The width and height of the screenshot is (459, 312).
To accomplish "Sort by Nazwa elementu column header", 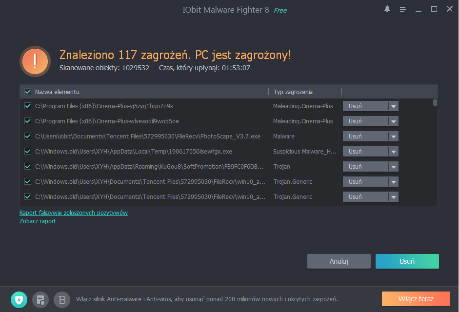I will pos(57,92).
